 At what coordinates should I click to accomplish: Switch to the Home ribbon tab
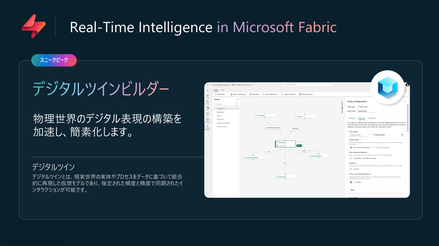click(216, 90)
